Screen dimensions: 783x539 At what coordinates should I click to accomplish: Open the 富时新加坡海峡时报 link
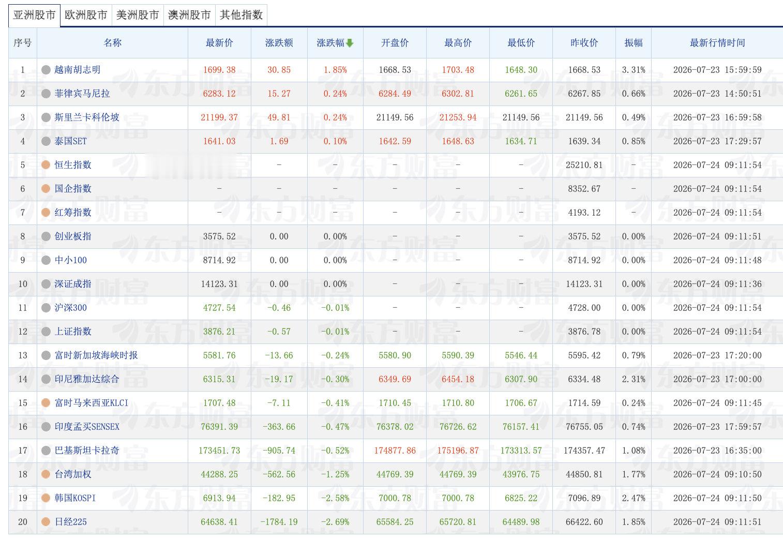(96, 355)
